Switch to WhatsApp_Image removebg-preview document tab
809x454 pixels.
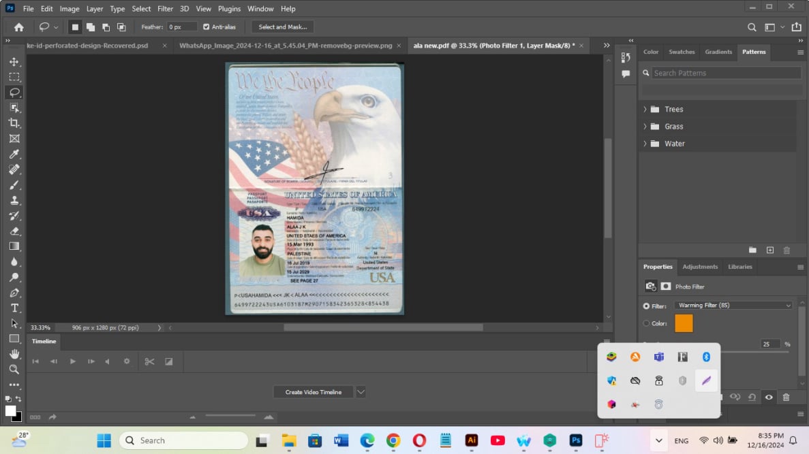pyautogui.click(x=286, y=46)
